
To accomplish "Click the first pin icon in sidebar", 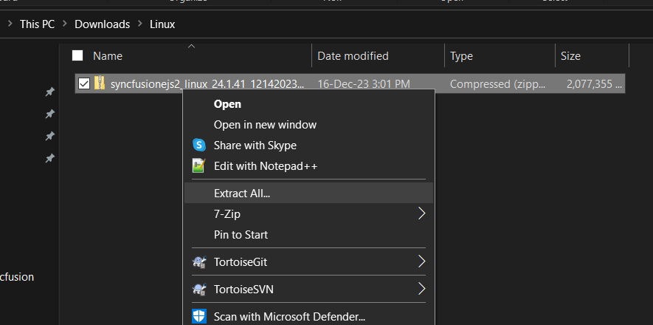I will (49, 92).
